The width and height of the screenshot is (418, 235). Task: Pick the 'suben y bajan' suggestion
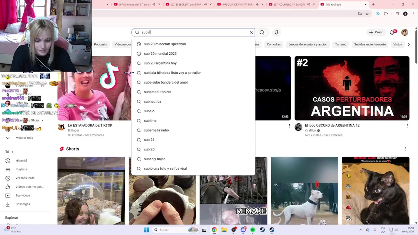point(193,159)
